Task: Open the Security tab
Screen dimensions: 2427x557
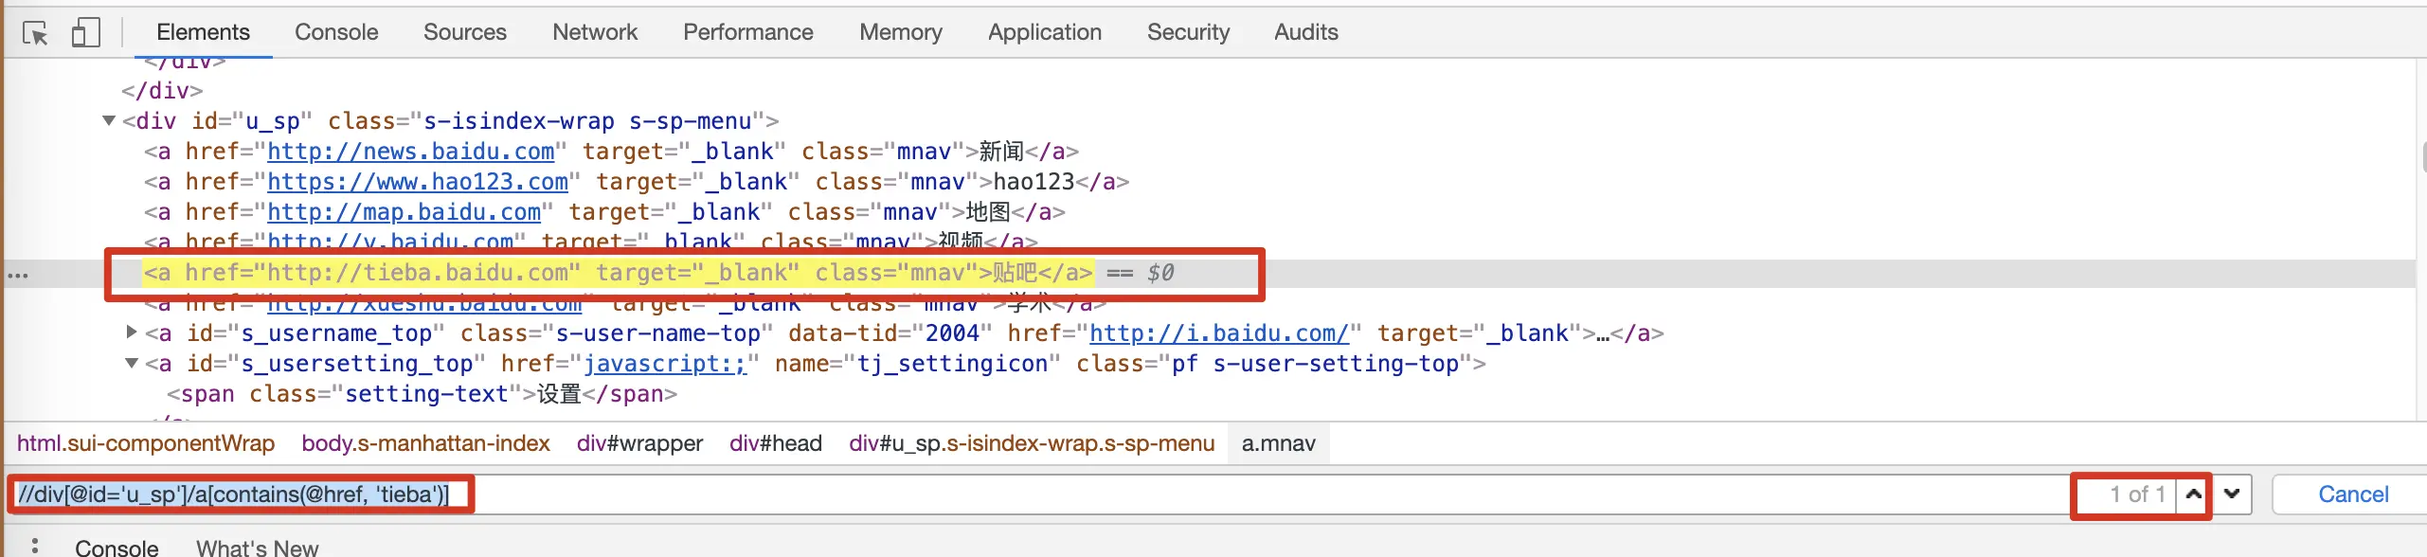Action: coord(1188,32)
